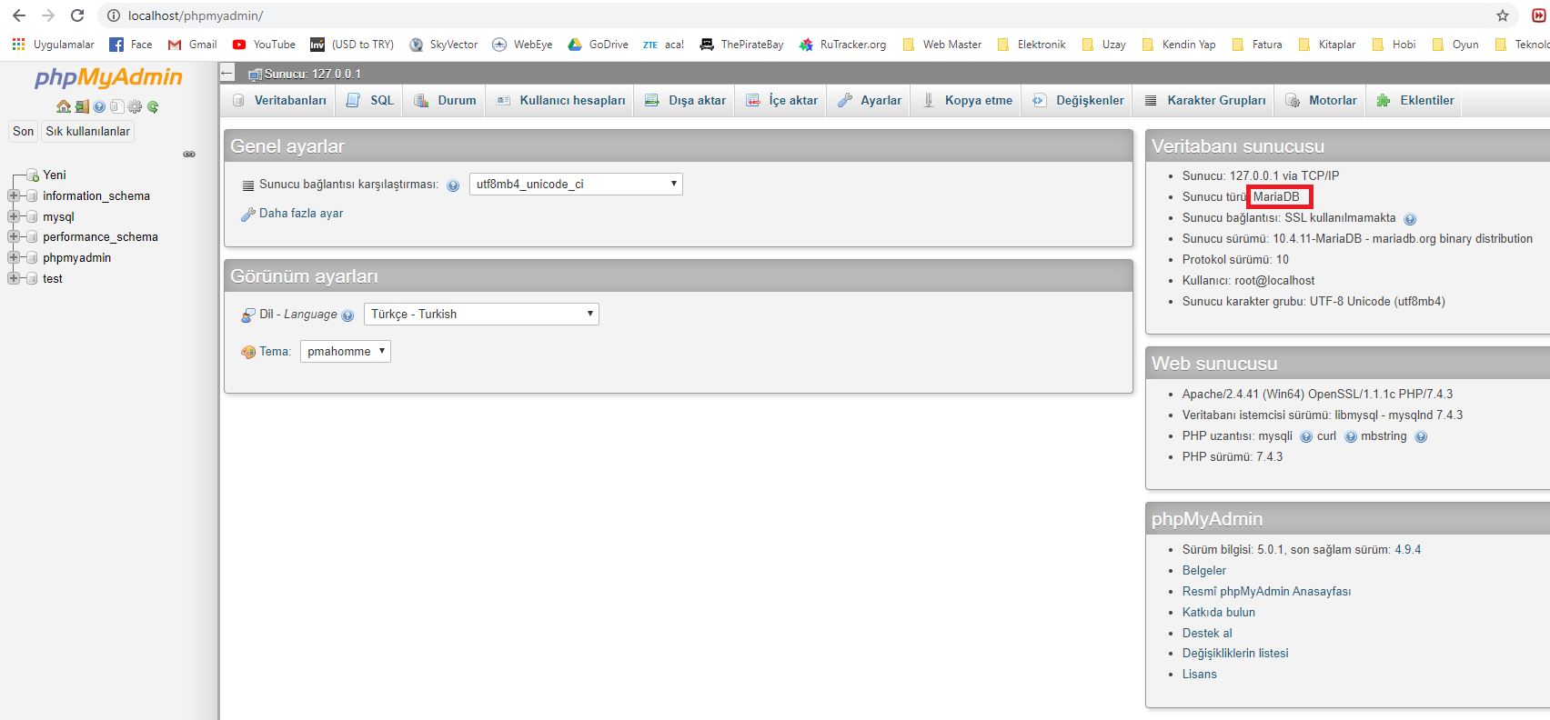Open the Değişikliklerin listesi link
Viewport: 1550px width, 720px height.
(1235, 654)
